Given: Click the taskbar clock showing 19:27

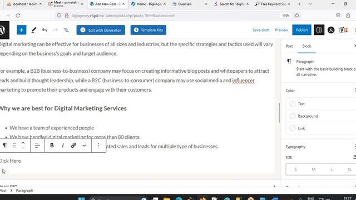Looking at the screenshot, I should (x=347, y=198).
